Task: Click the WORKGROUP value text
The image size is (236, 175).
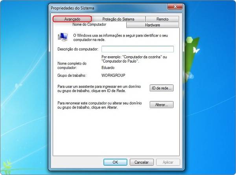Action: (113, 76)
